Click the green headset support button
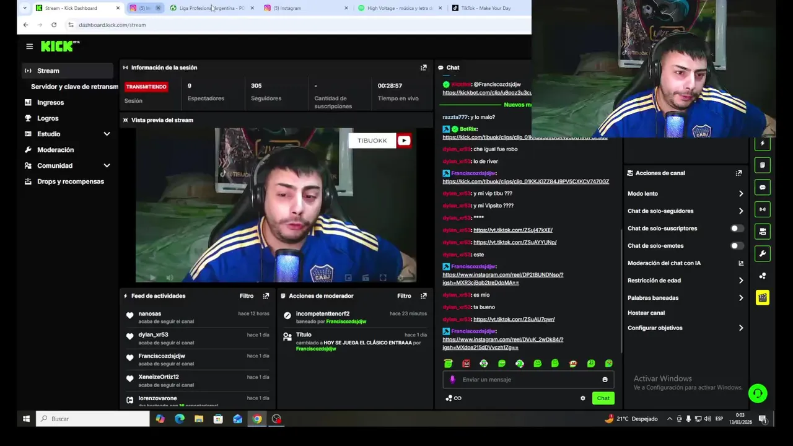 click(758, 393)
